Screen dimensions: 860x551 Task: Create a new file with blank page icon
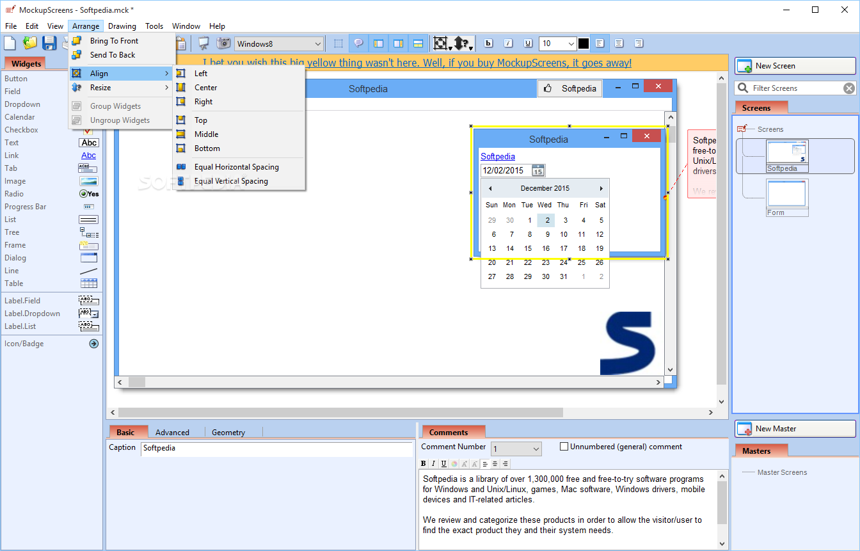pos(10,44)
